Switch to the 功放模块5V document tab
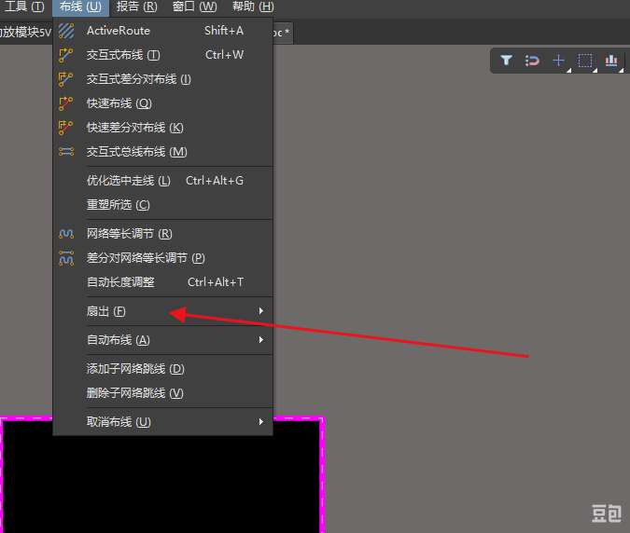 tap(26, 32)
